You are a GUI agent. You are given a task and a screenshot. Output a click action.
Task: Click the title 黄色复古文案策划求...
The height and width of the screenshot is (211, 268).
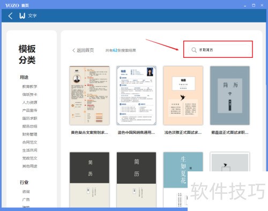tap(90, 132)
